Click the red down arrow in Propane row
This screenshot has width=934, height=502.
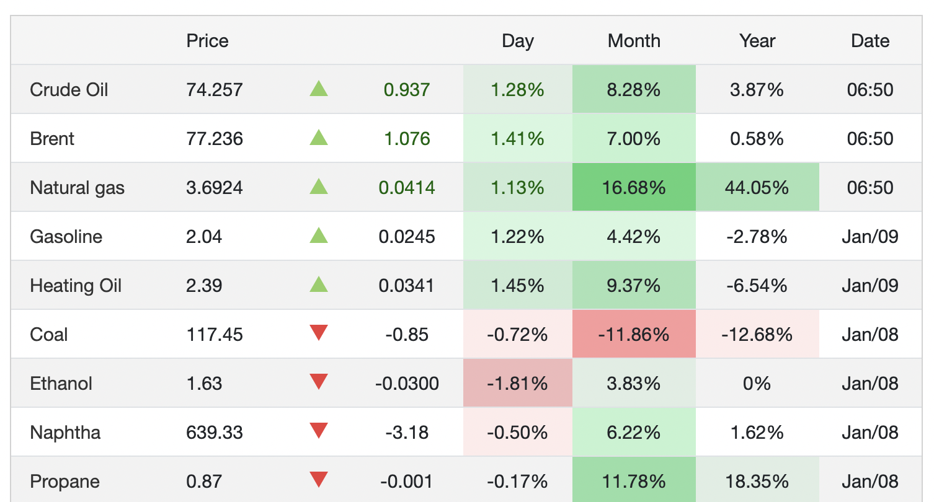pyautogui.click(x=319, y=480)
